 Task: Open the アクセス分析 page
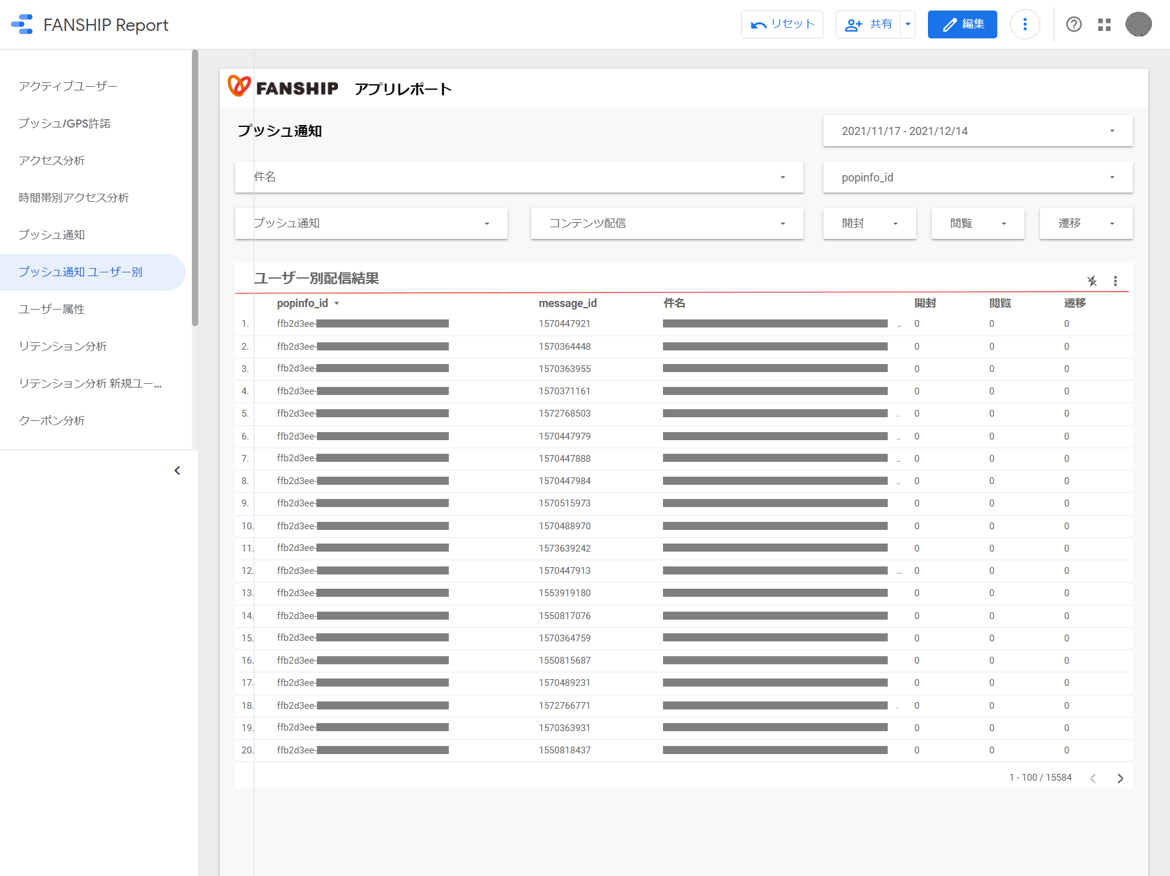click(x=93, y=160)
